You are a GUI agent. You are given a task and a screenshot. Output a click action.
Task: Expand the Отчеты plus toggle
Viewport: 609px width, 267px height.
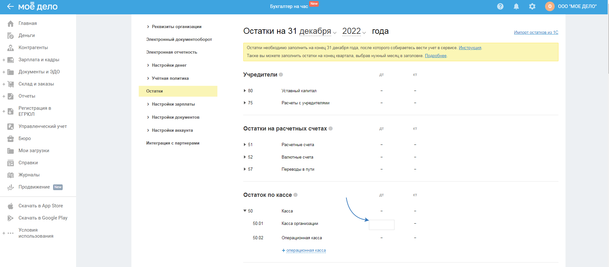[x=4, y=96]
